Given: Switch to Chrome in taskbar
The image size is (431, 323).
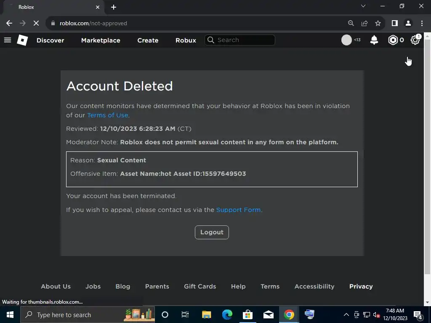Looking at the screenshot, I should 289,315.
